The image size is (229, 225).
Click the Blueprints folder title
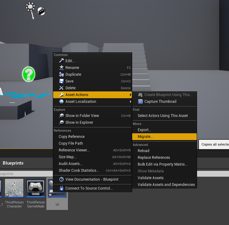pyautogui.click(x=13, y=163)
